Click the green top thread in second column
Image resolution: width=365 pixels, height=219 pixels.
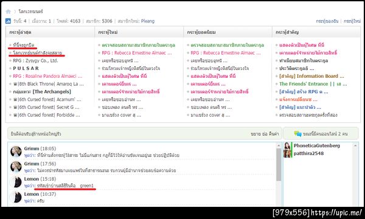[x=139, y=45]
